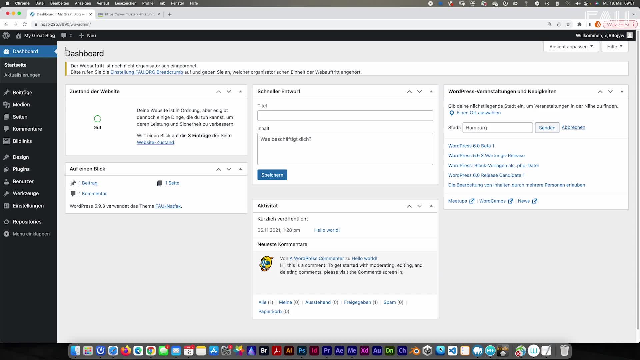Click the comment bubble counter in admin bar
Screen dimensions: 640x360
[66, 35]
